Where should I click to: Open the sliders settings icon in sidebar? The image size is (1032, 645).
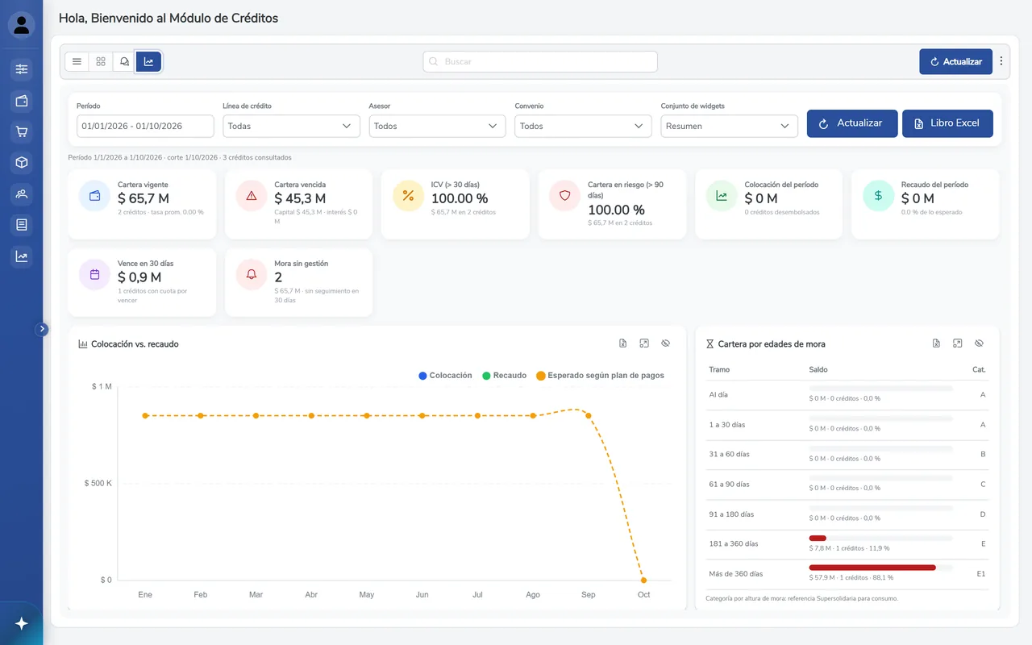tap(22, 69)
